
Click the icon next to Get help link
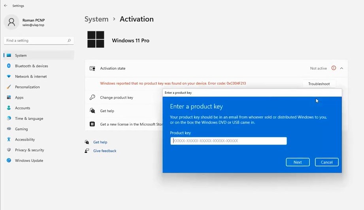(87, 142)
